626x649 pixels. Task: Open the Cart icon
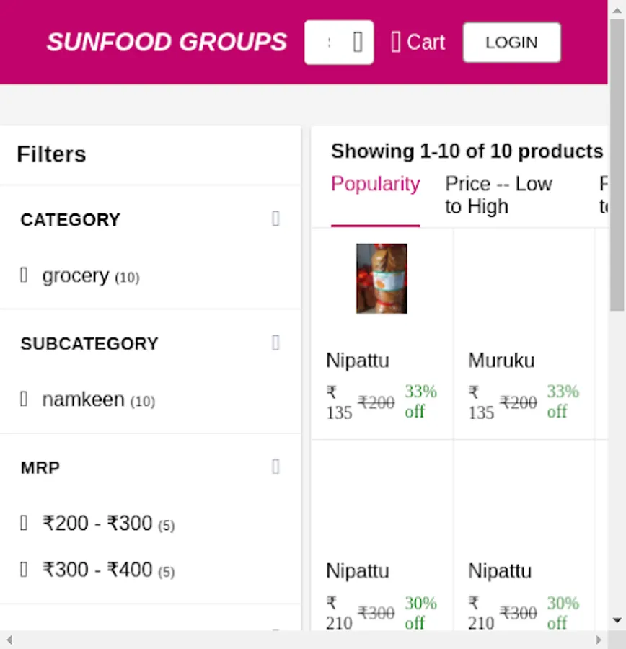coord(396,43)
